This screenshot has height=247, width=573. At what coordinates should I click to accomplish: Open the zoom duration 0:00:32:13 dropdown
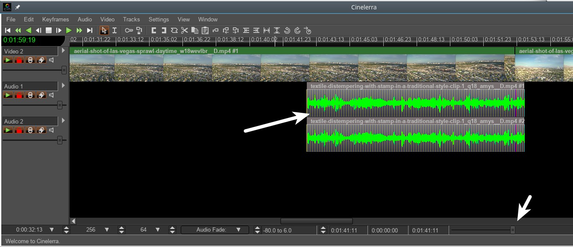point(52,230)
